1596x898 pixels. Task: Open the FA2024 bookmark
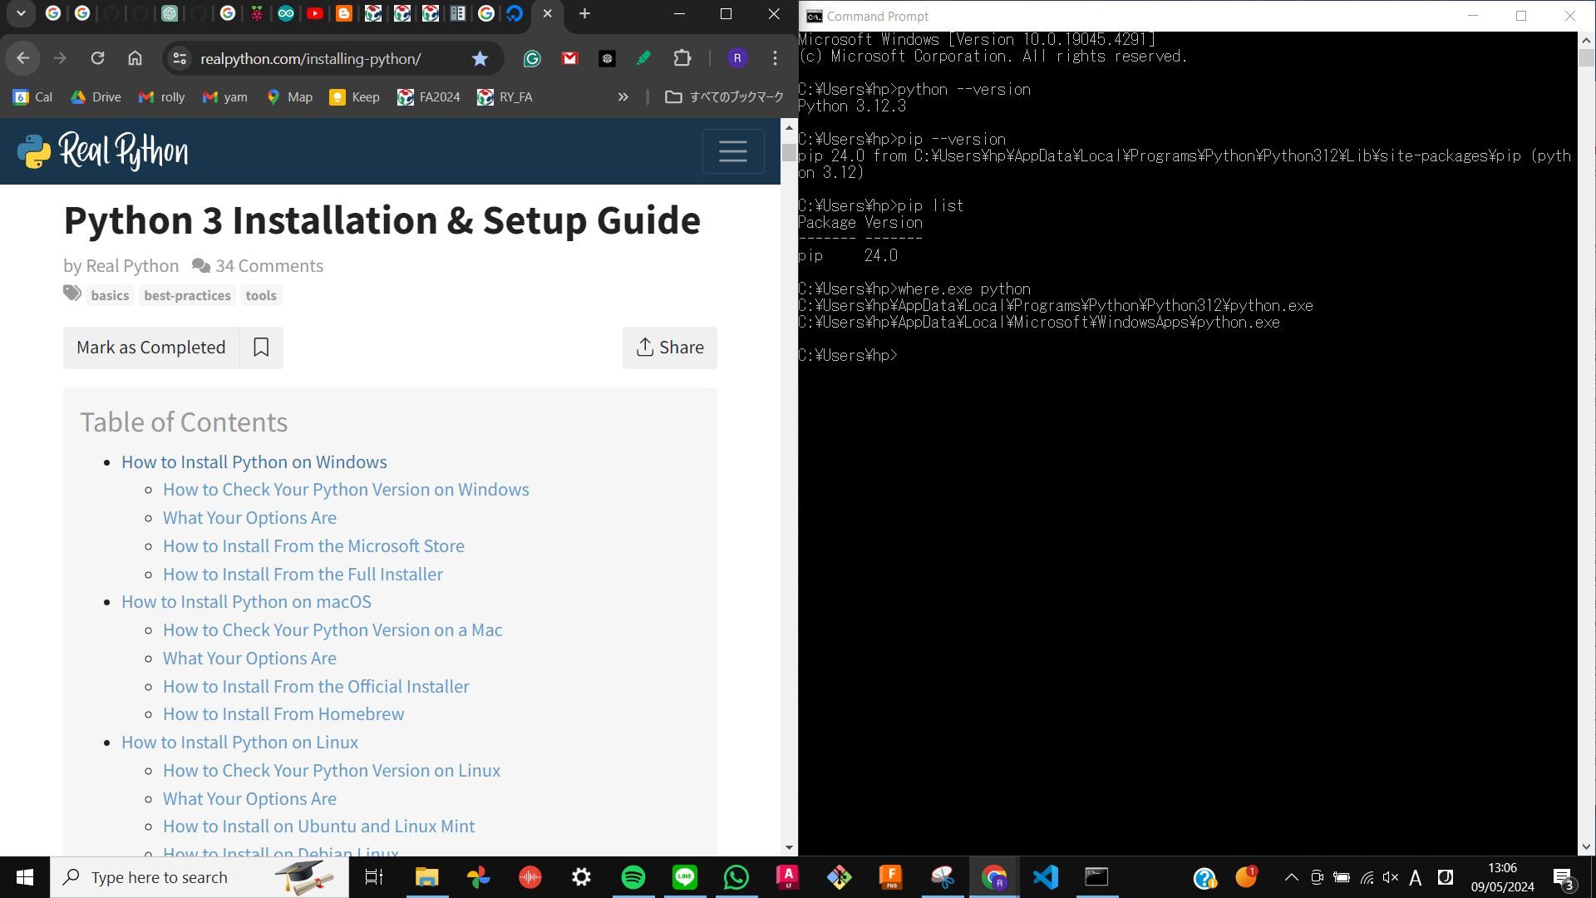pos(428,97)
